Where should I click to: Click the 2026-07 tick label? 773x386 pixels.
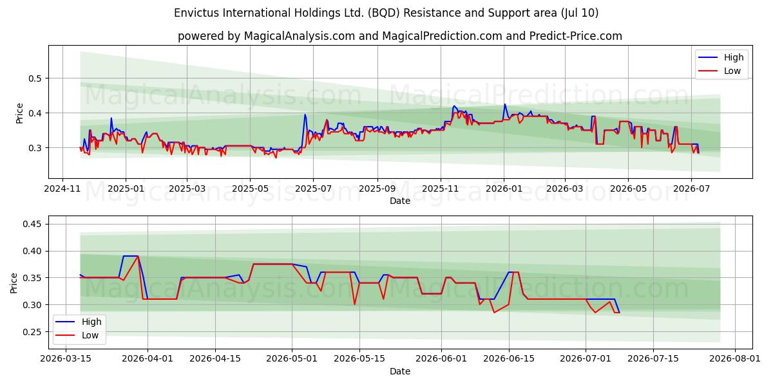pyautogui.click(x=691, y=190)
